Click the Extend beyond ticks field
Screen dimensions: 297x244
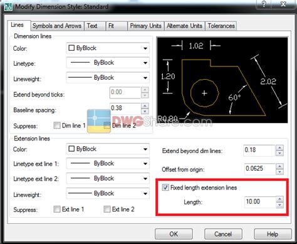(x=125, y=92)
